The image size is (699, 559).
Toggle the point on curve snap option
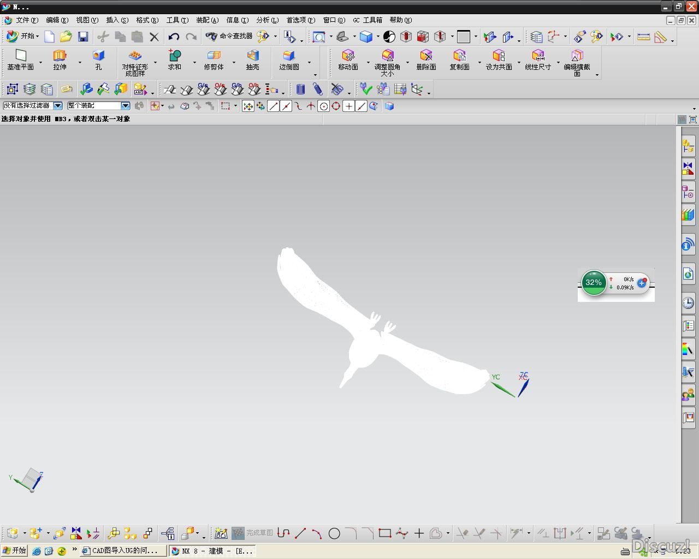(361, 106)
